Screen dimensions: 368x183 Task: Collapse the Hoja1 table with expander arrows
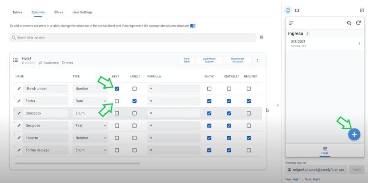257,60
